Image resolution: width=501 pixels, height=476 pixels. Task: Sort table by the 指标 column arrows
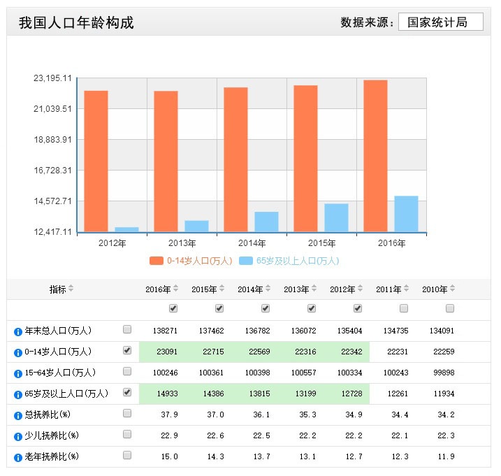click(71, 289)
